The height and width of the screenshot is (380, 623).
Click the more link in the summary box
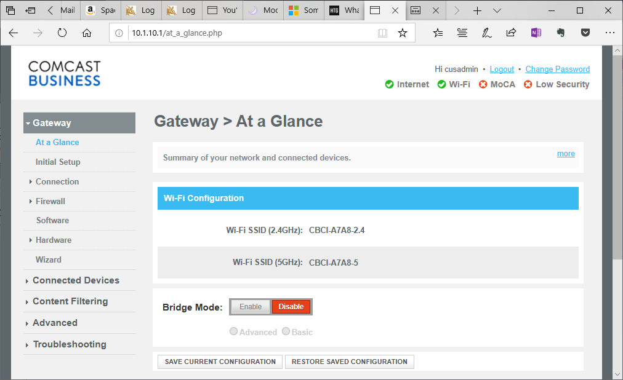click(x=566, y=154)
